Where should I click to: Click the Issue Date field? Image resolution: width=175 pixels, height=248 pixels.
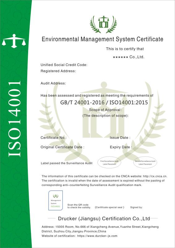tap(120, 138)
